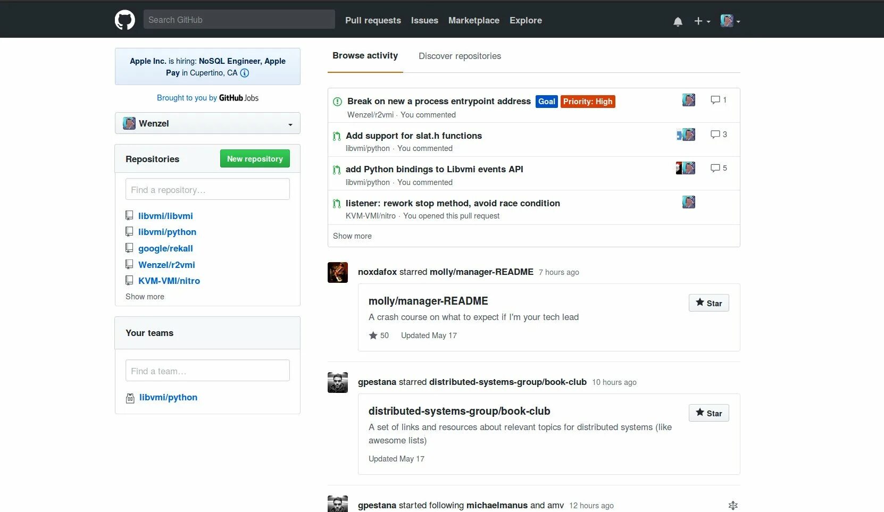Viewport: 884px width, 512px height.
Task: Open the notifications bell
Action: 678,21
